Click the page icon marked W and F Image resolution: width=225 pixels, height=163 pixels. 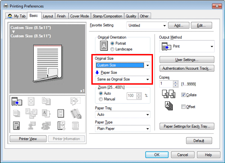[61, 113]
